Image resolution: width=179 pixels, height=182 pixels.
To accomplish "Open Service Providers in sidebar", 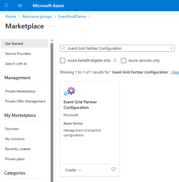I will click(x=18, y=54).
